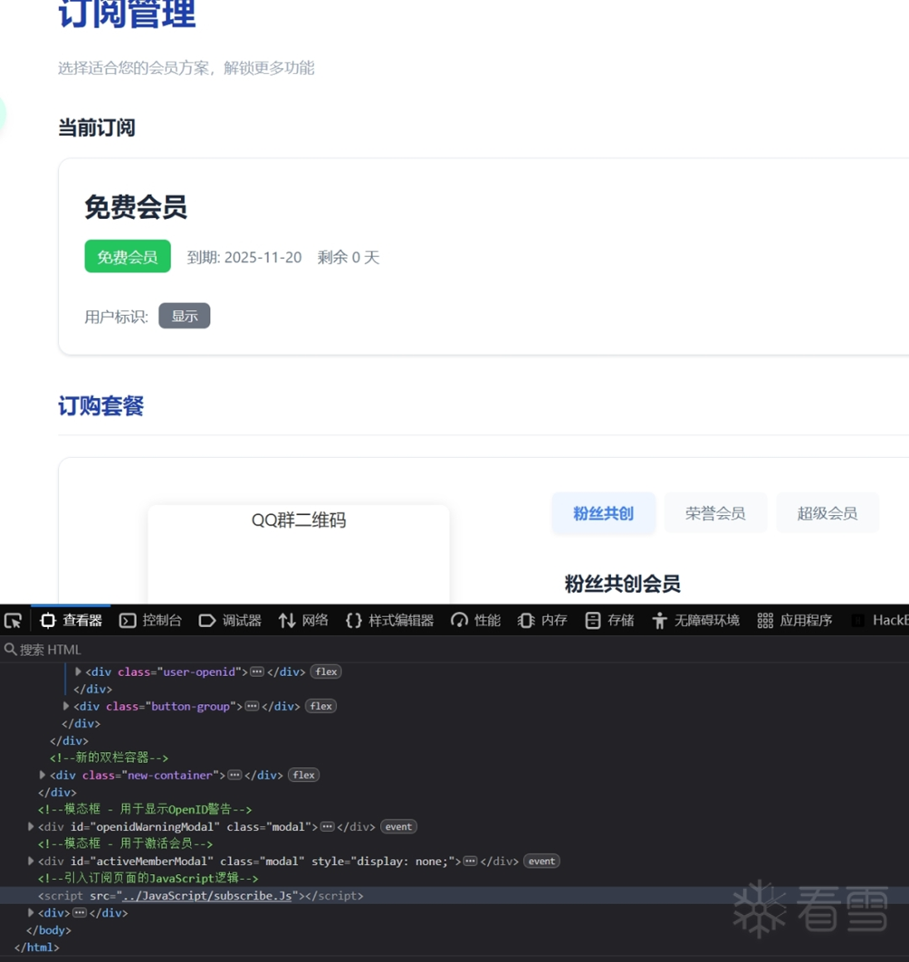This screenshot has width=909, height=962.
Task: Expand the button-group div node
Action: point(66,706)
